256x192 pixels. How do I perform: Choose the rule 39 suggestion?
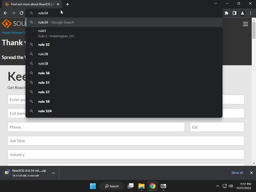pos(124,101)
